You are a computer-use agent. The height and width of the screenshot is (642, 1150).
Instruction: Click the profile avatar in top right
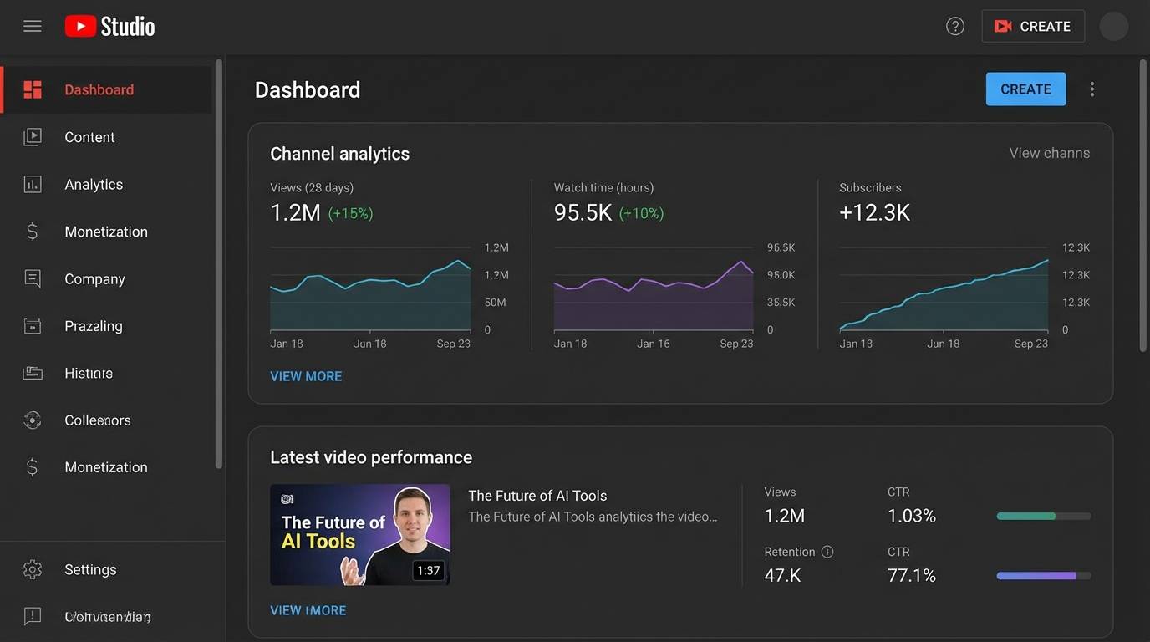(x=1113, y=25)
